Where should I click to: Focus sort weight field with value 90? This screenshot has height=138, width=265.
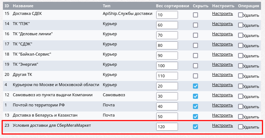[x=167, y=56]
